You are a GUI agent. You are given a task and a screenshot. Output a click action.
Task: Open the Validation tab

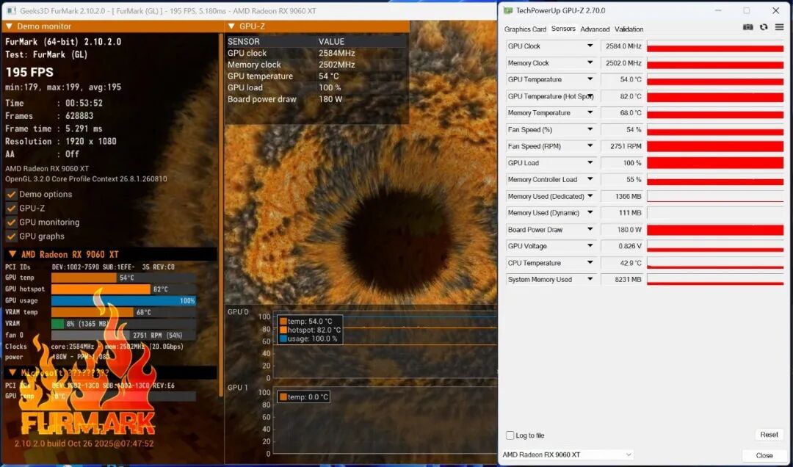[629, 29]
